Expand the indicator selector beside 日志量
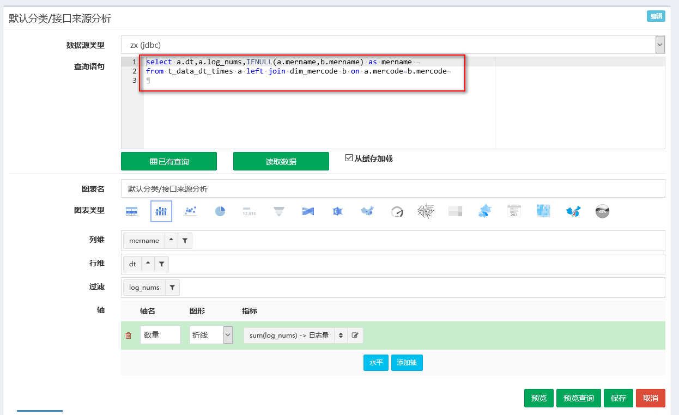The image size is (679, 415). point(342,335)
